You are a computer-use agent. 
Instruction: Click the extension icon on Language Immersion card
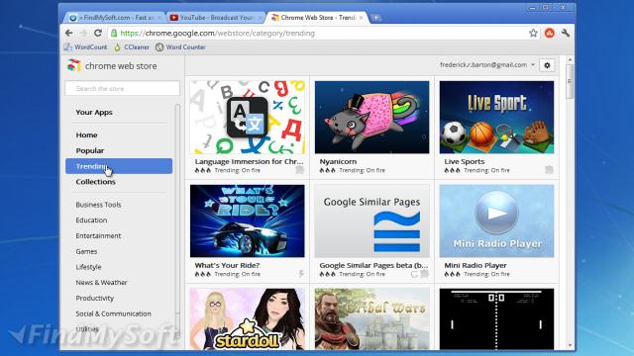[299, 169]
